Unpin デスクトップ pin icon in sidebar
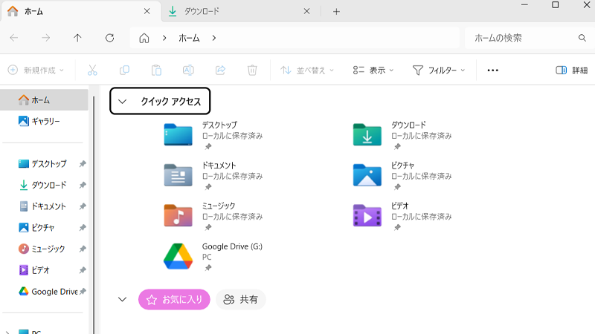595x334 pixels. click(83, 164)
